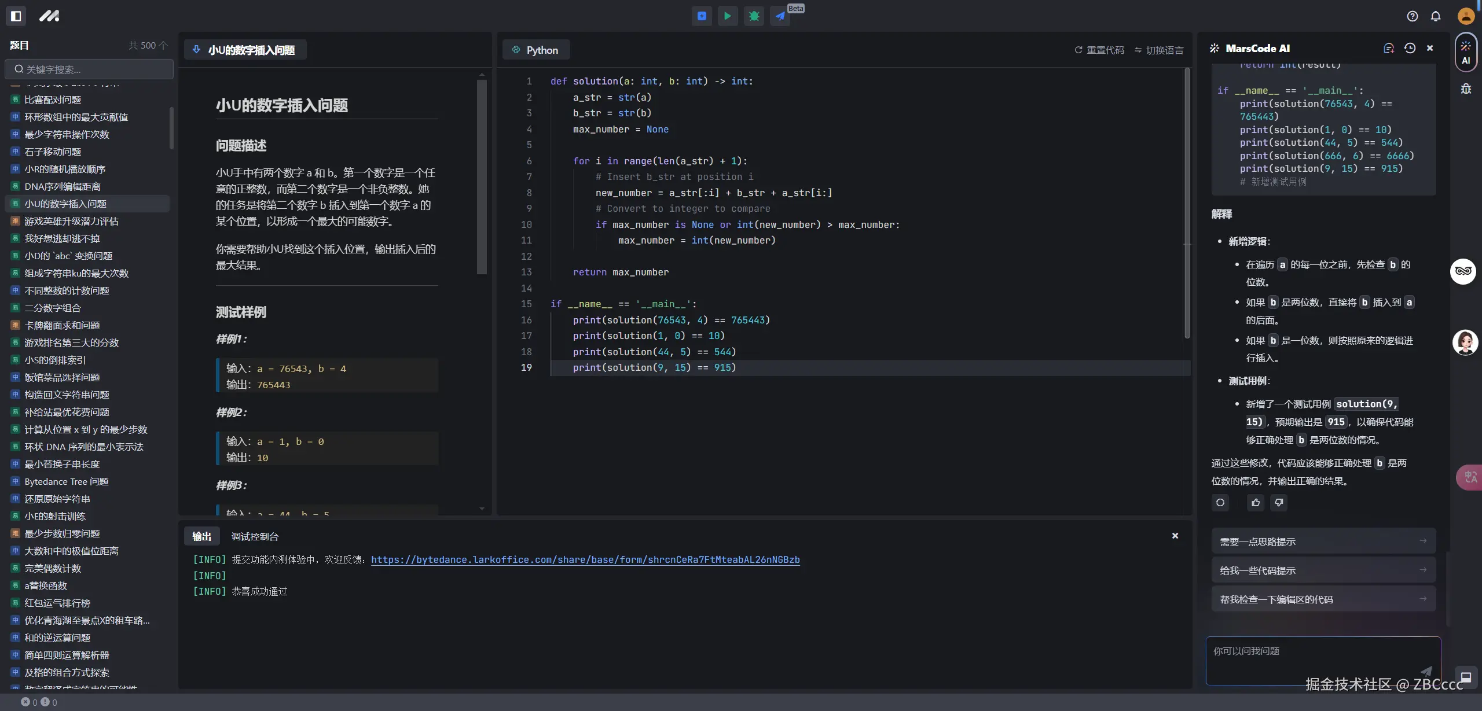Image resolution: width=1482 pixels, height=711 pixels.
Task: Open the bytedance larkoffice feedback link
Action: [x=585, y=559]
